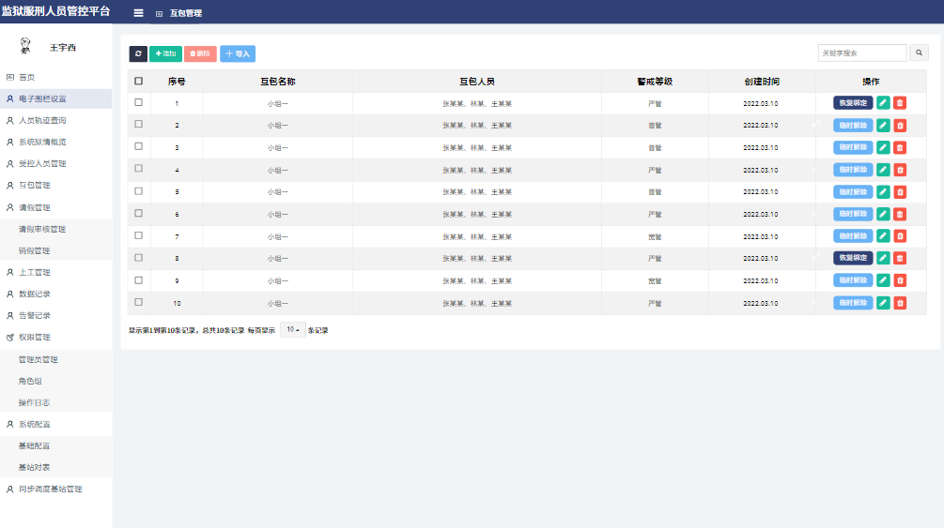This screenshot has height=528, width=944.
Task: Click the magnifier search icon button
Action: 920,53
